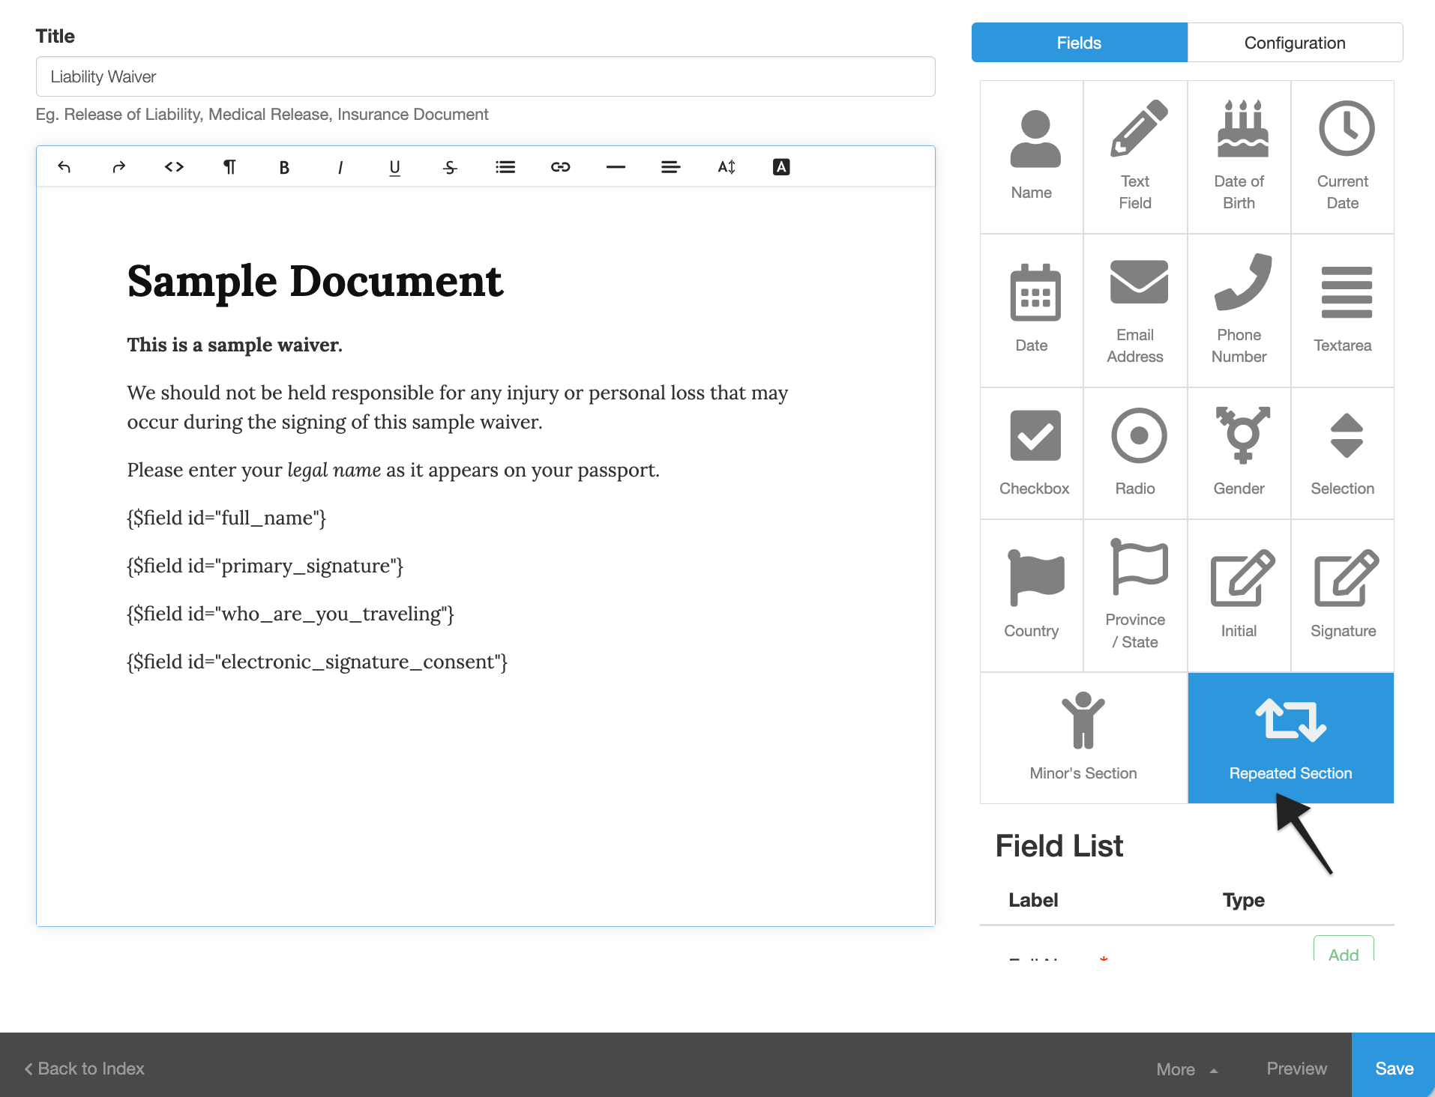Add a Radio field
The height and width of the screenshot is (1097, 1435).
(x=1135, y=453)
